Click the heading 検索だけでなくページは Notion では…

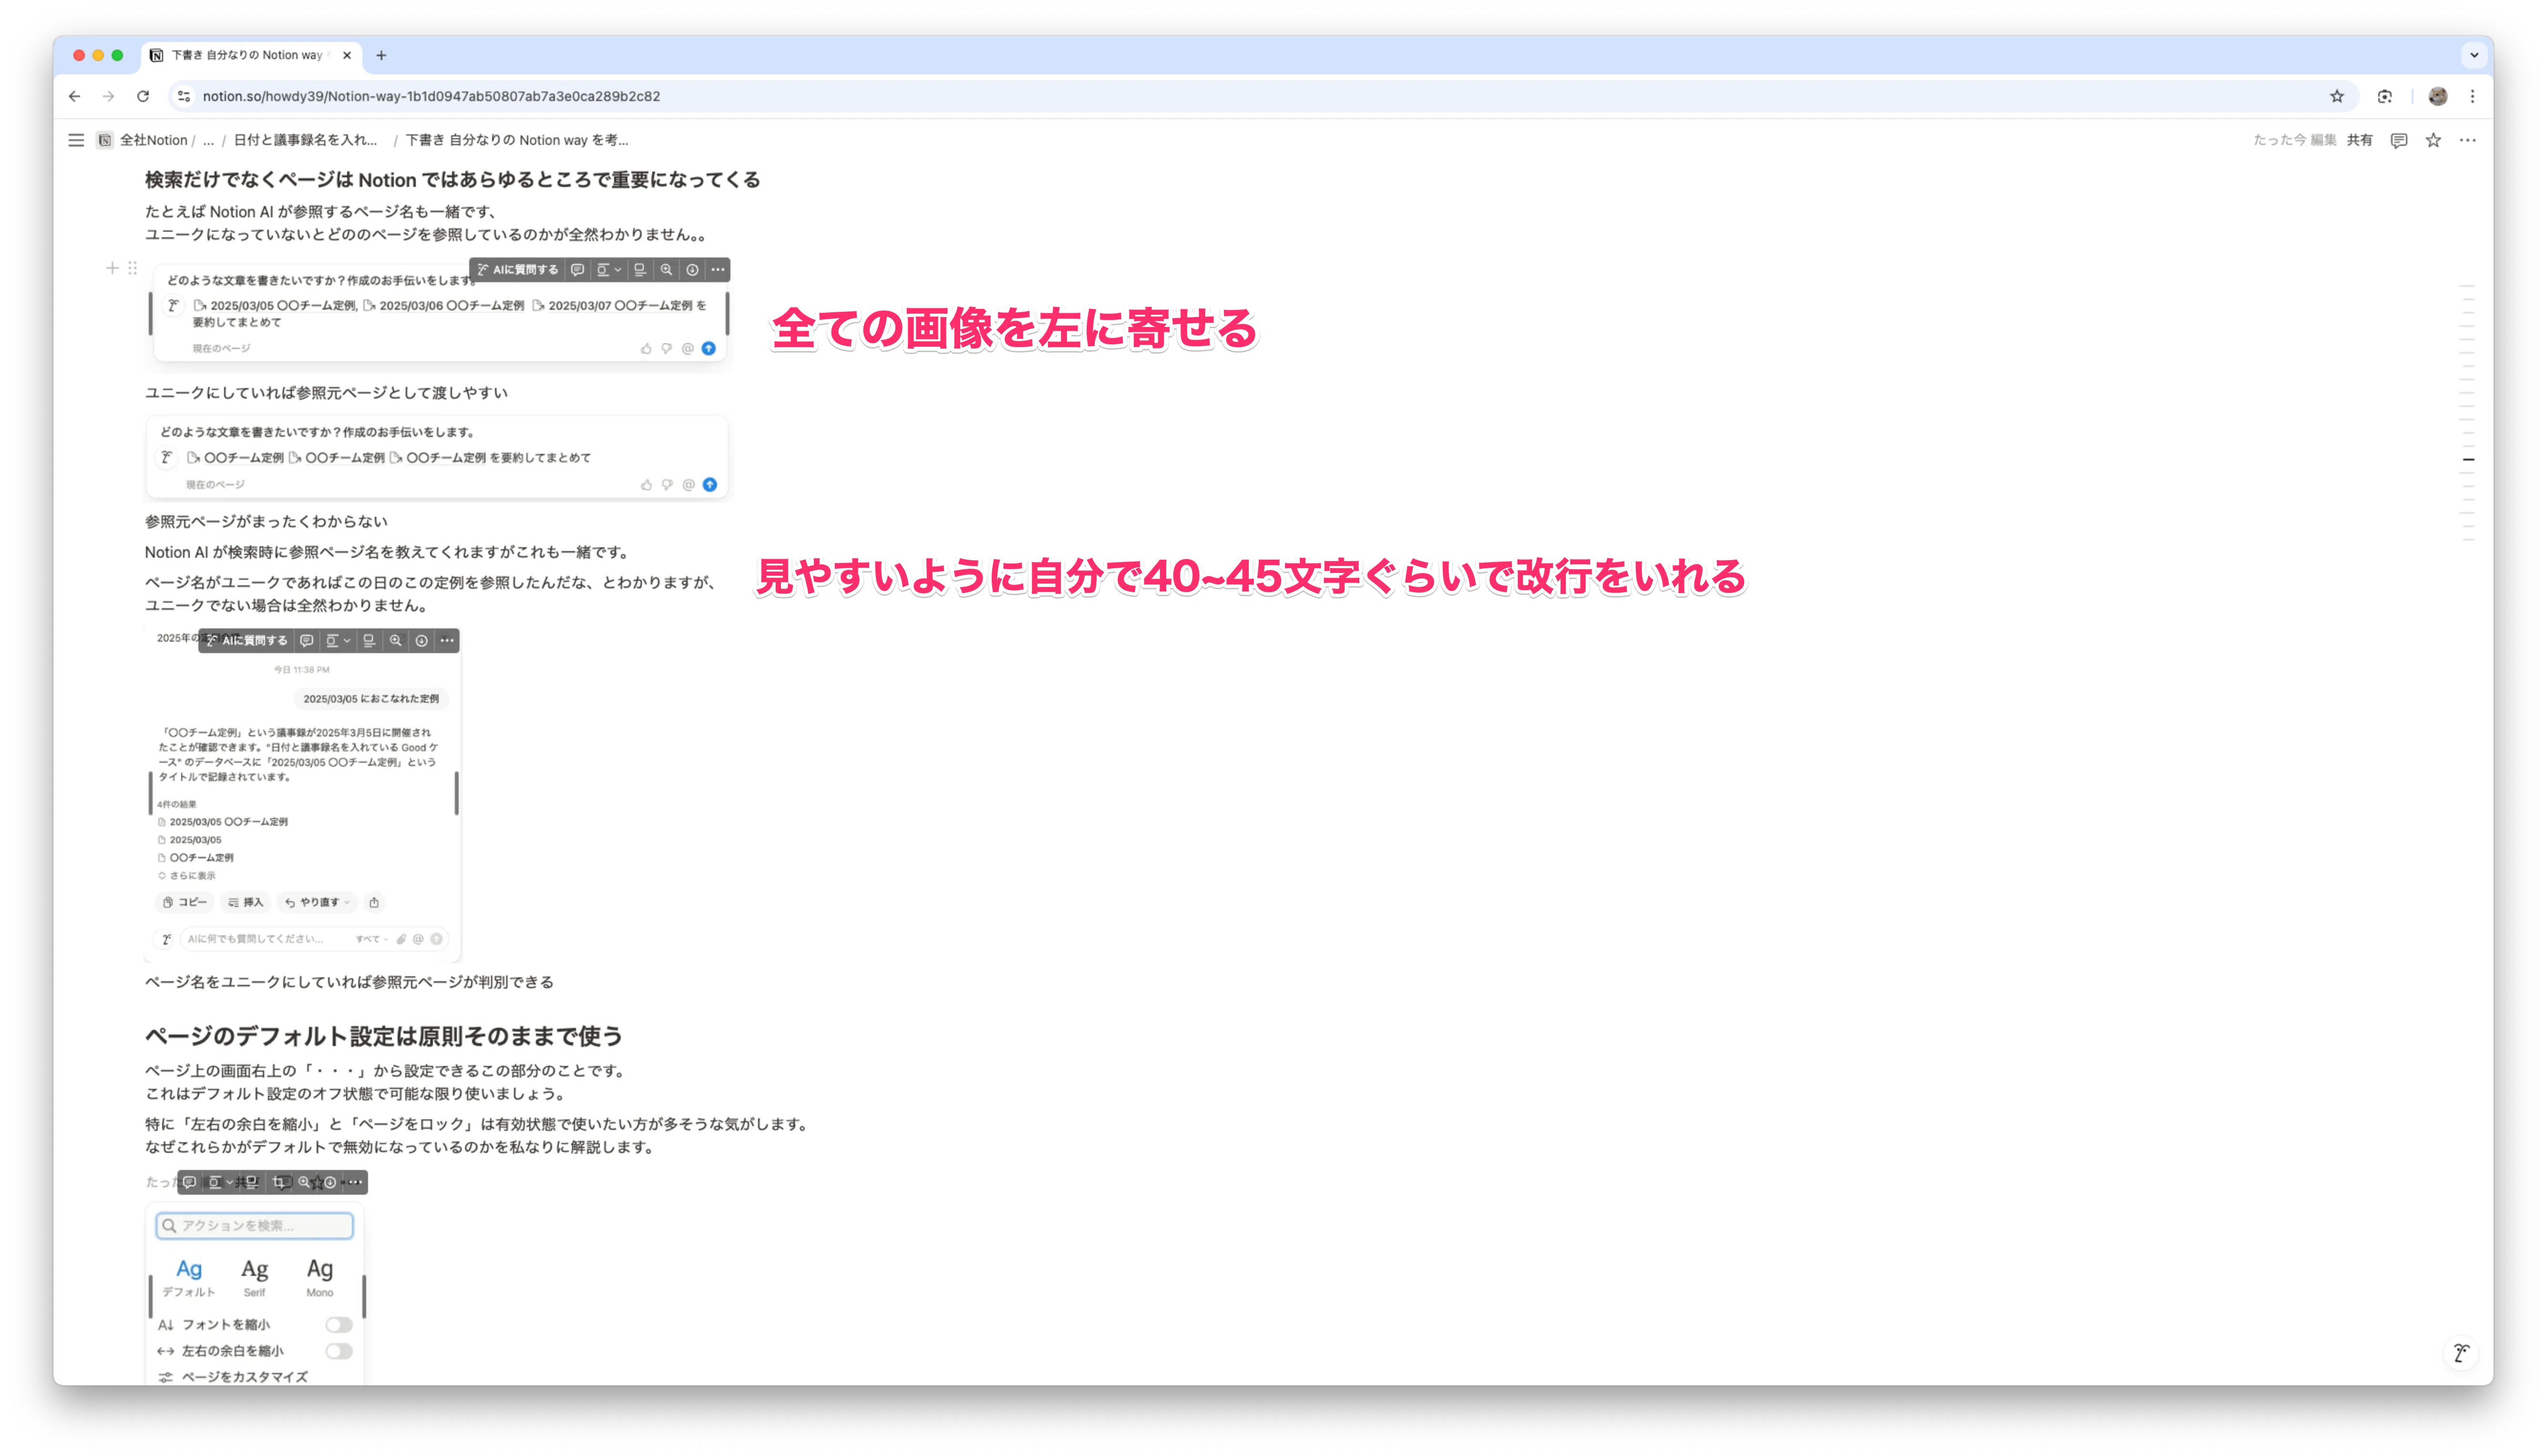coord(453,180)
